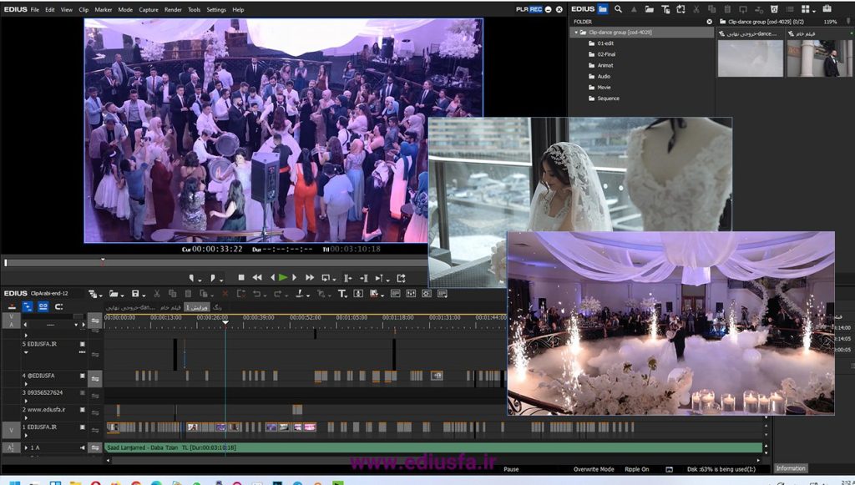Open the File menu
Viewport: 855px width, 485px height.
(35, 10)
